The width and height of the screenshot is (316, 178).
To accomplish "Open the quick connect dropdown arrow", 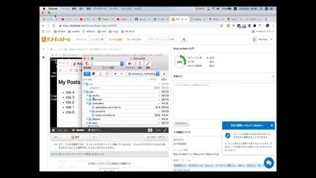I will 122,64.
